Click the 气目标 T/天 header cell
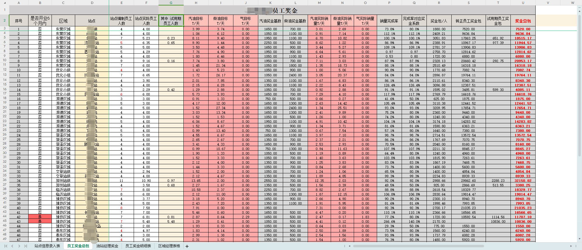Image resolution: width=582 pixels, height=250 pixels. coord(246,21)
